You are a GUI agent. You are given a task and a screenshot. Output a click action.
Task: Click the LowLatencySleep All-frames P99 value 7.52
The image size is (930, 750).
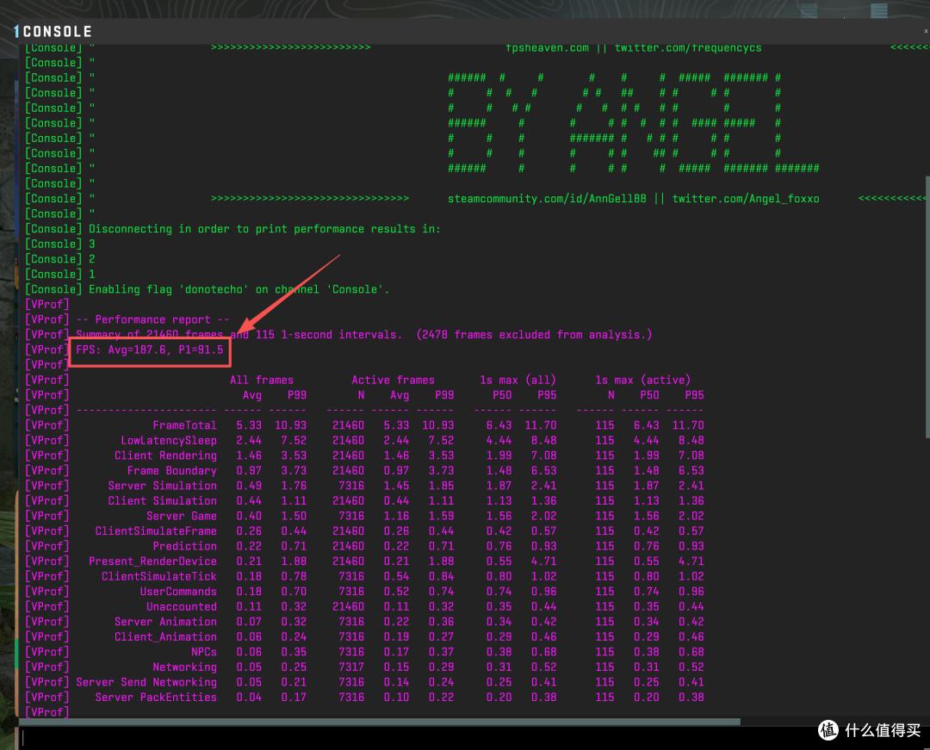point(294,441)
